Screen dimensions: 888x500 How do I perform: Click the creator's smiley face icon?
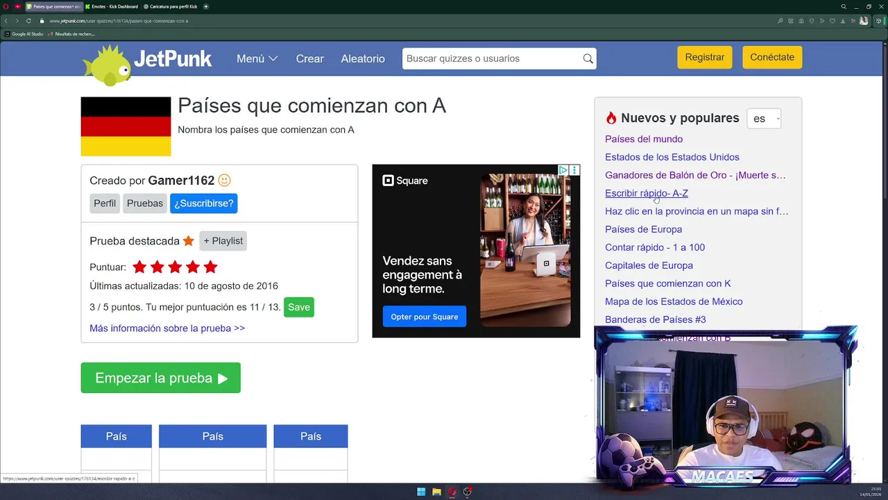[x=224, y=180]
